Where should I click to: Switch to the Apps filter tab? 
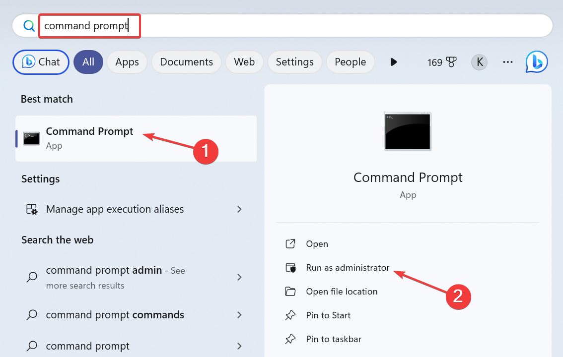coord(127,62)
